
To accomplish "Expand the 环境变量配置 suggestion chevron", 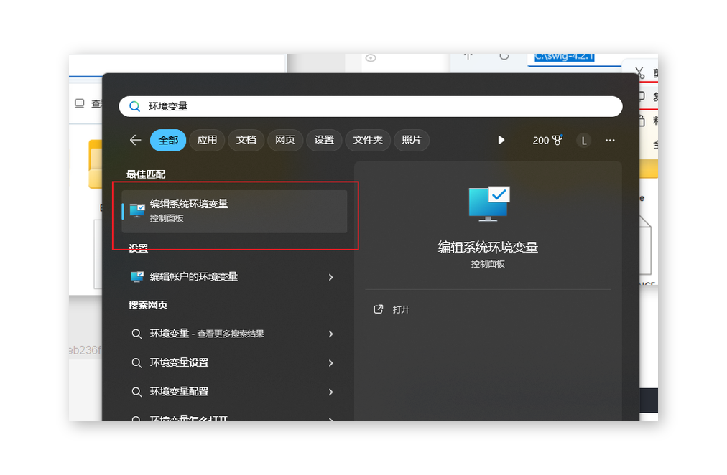I will click(x=330, y=392).
